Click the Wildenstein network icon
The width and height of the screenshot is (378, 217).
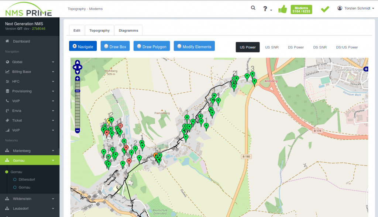pyautogui.click(x=7, y=199)
